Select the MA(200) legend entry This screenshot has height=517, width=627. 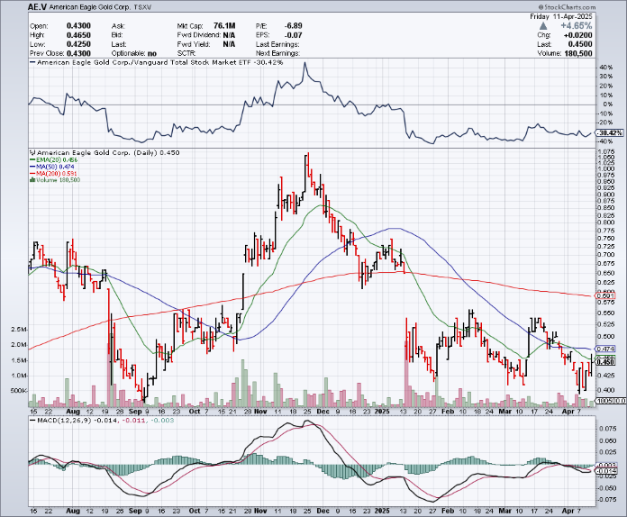[54, 174]
